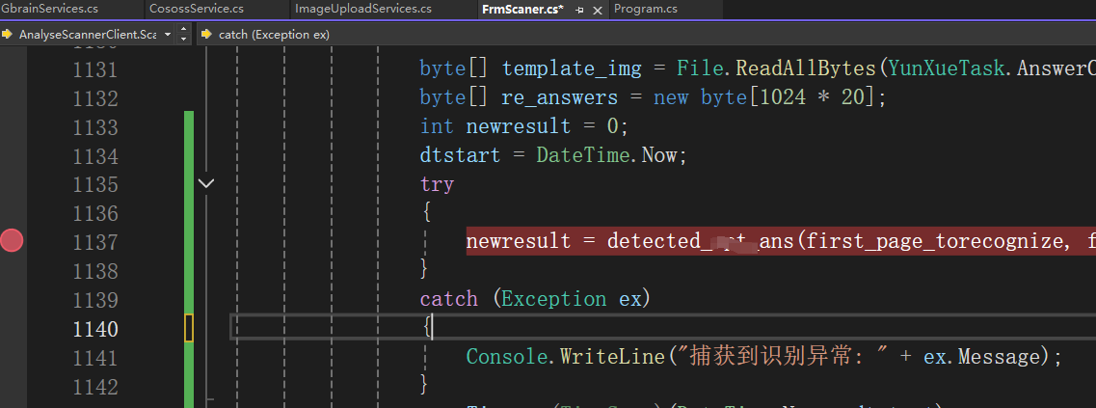Viewport: 1096px width, 408px height.
Task: Click the yellow arrow icon before AnalyseScannerClient
Action: pyautogui.click(x=8, y=35)
